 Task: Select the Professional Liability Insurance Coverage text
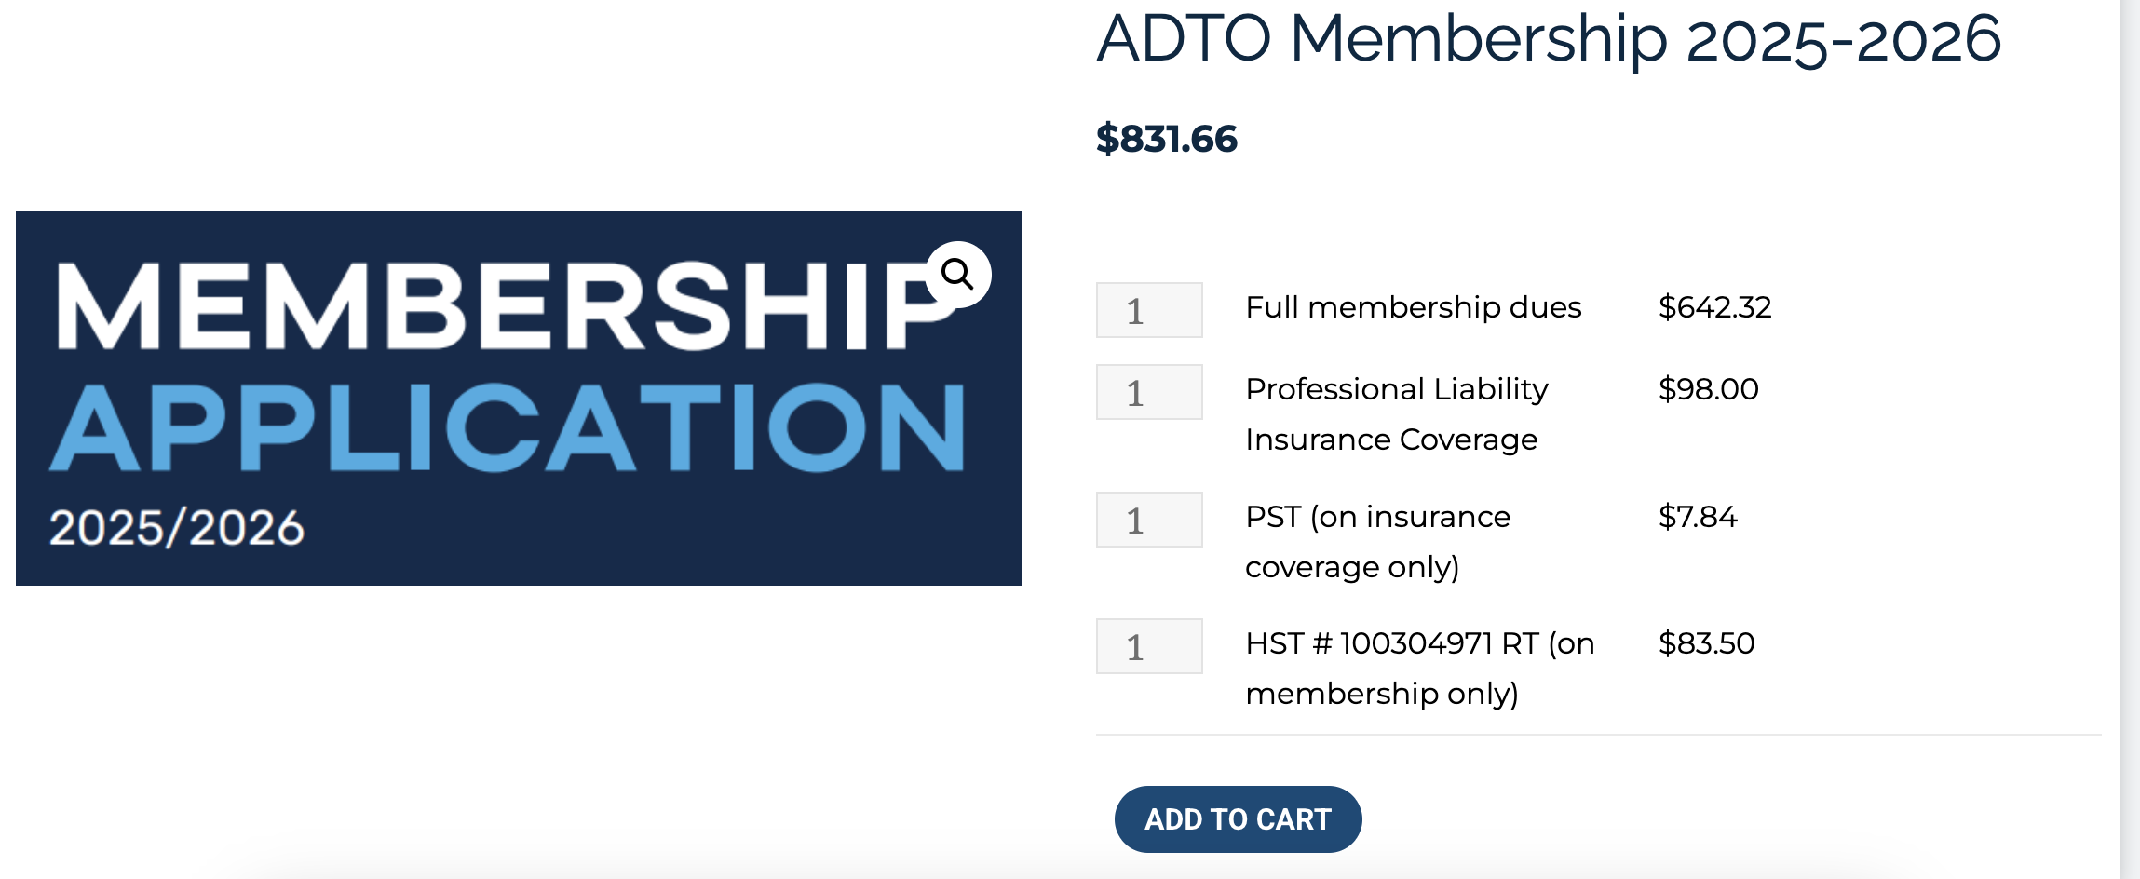coord(1396,413)
